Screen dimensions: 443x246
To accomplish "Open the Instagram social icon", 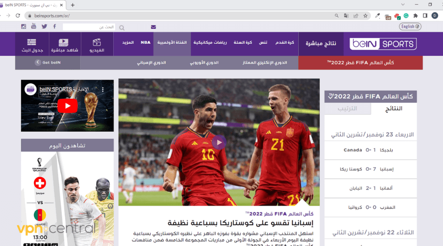I will tap(24, 27).
